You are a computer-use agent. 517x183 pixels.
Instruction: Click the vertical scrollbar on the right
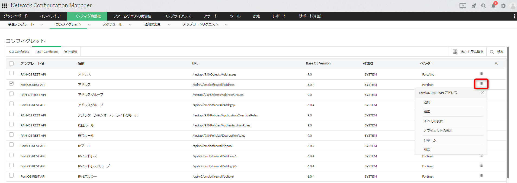coord(508,108)
